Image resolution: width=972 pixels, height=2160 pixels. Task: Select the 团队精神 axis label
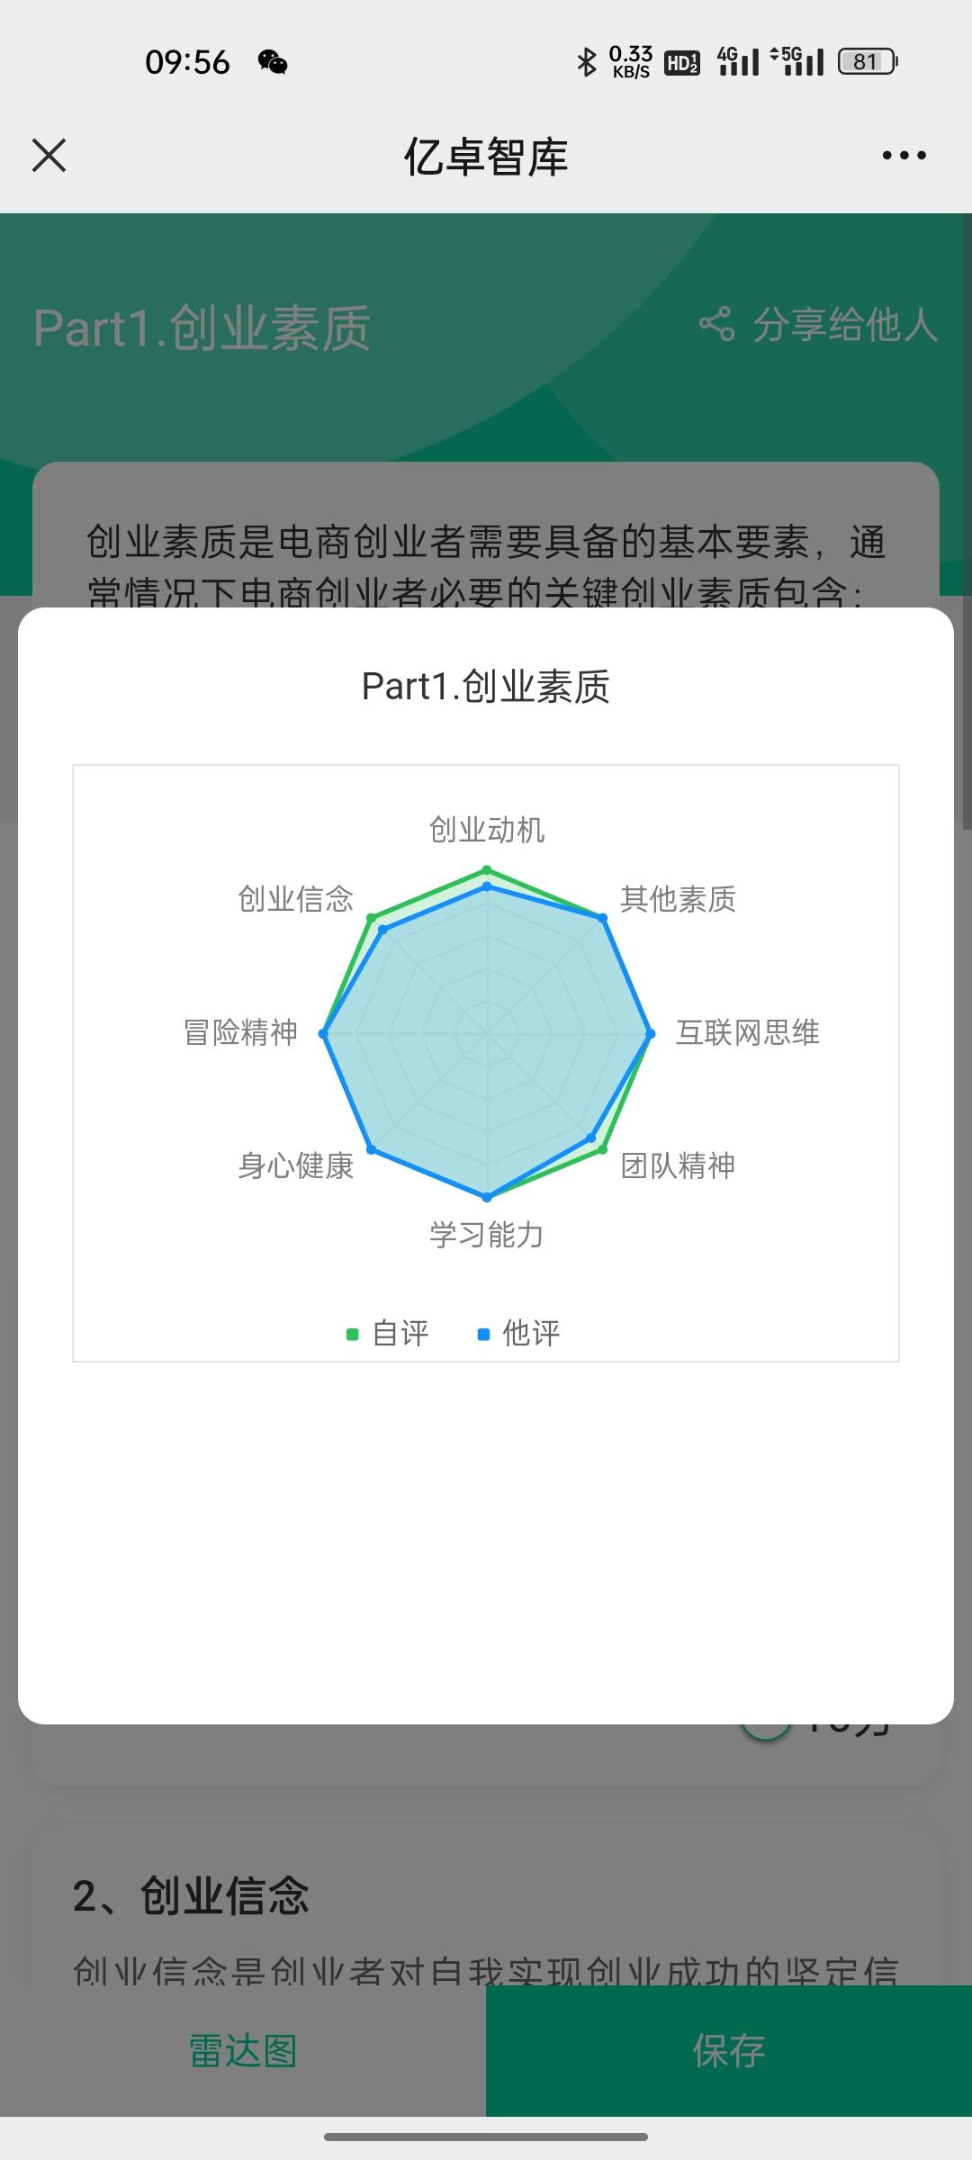(x=678, y=1165)
